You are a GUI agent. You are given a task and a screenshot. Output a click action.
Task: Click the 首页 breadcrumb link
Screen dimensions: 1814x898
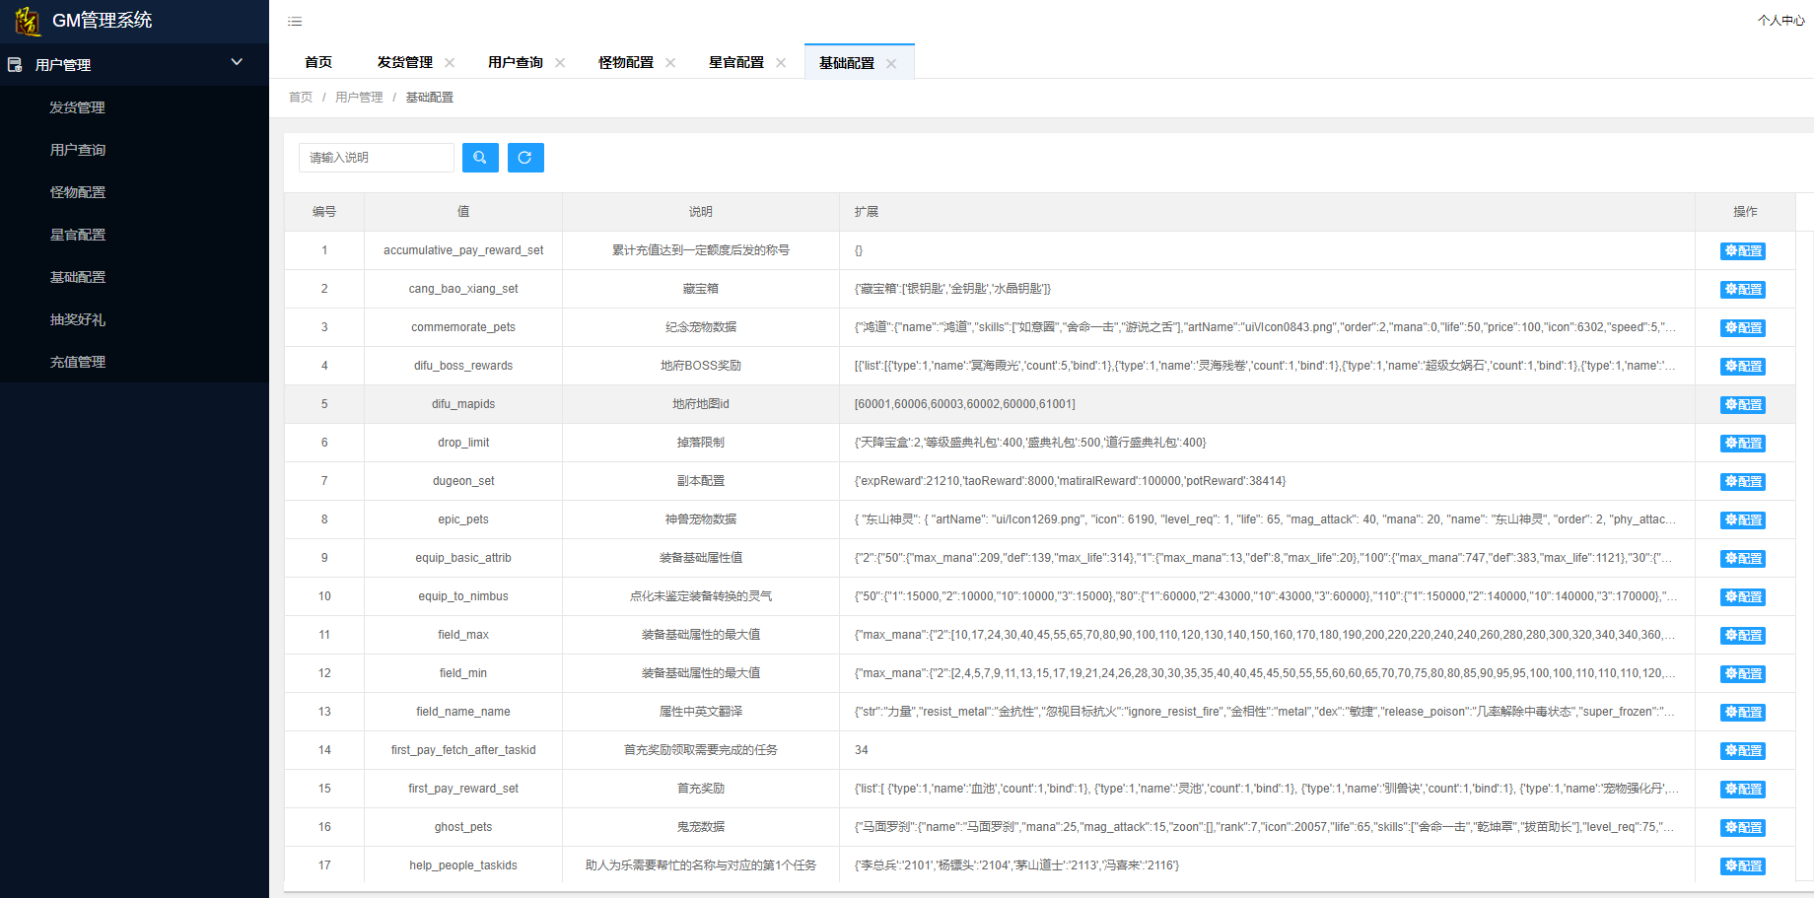tap(301, 98)
